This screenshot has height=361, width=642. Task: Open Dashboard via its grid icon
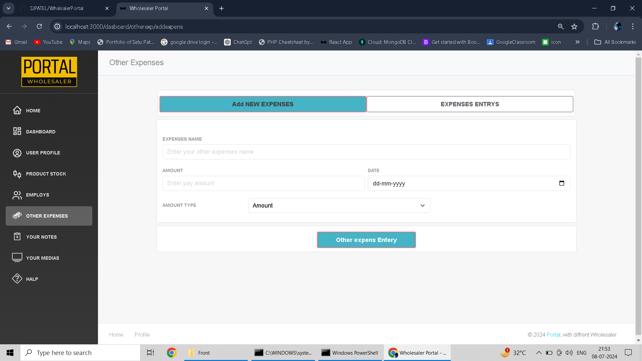coord(17,131)
